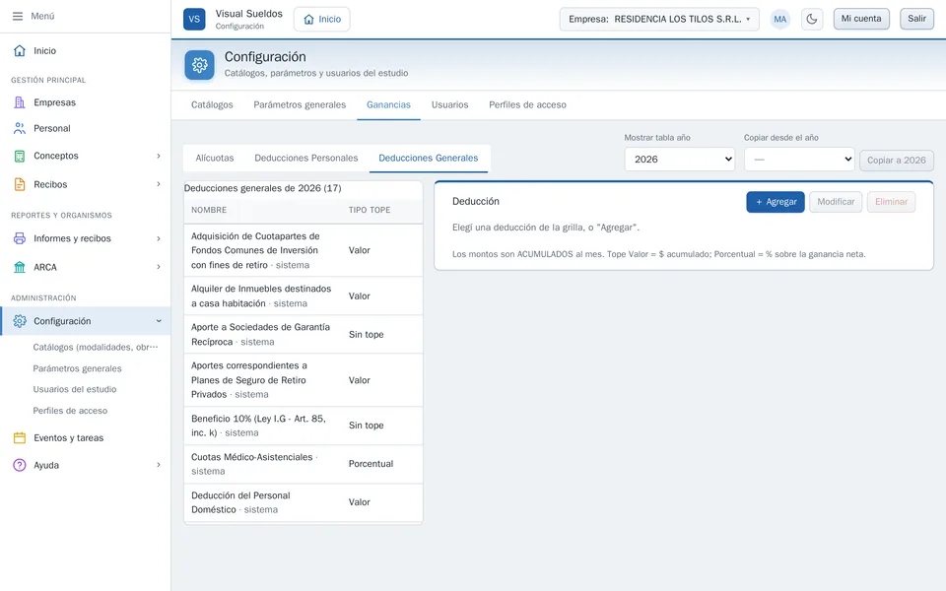The width and height of the screenshot is (946, 591).
Task: Expand the Informes y recibos chevron
Action: click(x=159, y=238)
